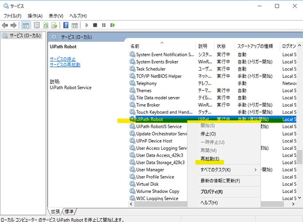Click the Time Broker gear icon
This screenshot has width=303, height=222.
[x=132, y=105]
